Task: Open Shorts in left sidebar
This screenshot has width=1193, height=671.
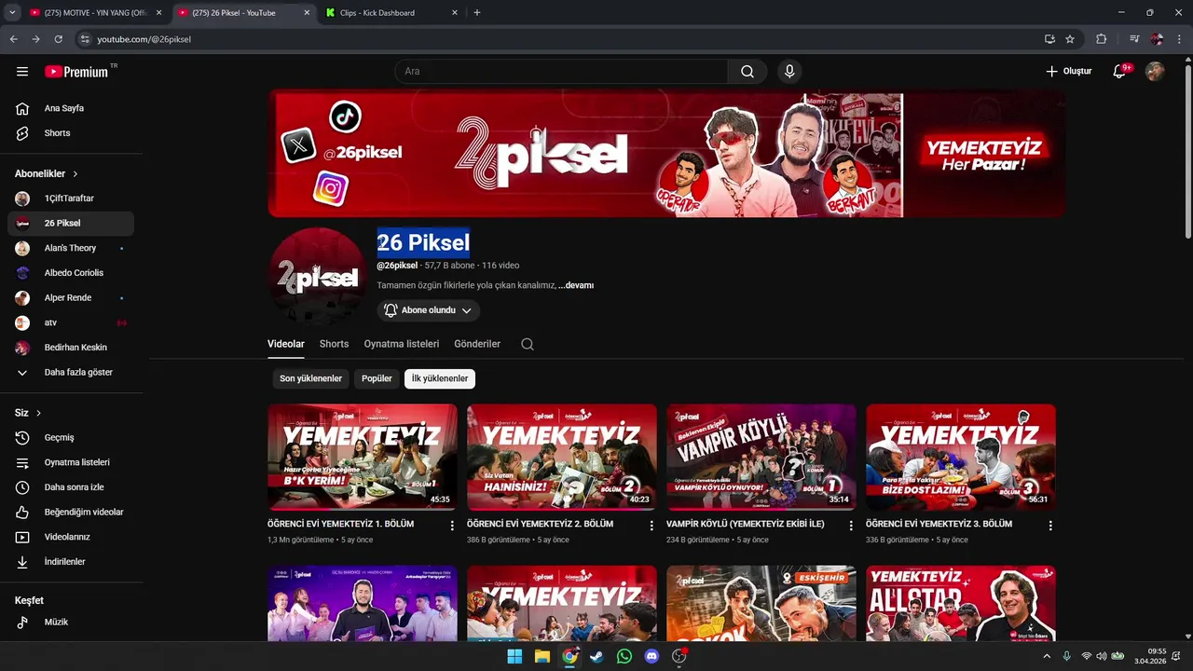Action: 71,133
